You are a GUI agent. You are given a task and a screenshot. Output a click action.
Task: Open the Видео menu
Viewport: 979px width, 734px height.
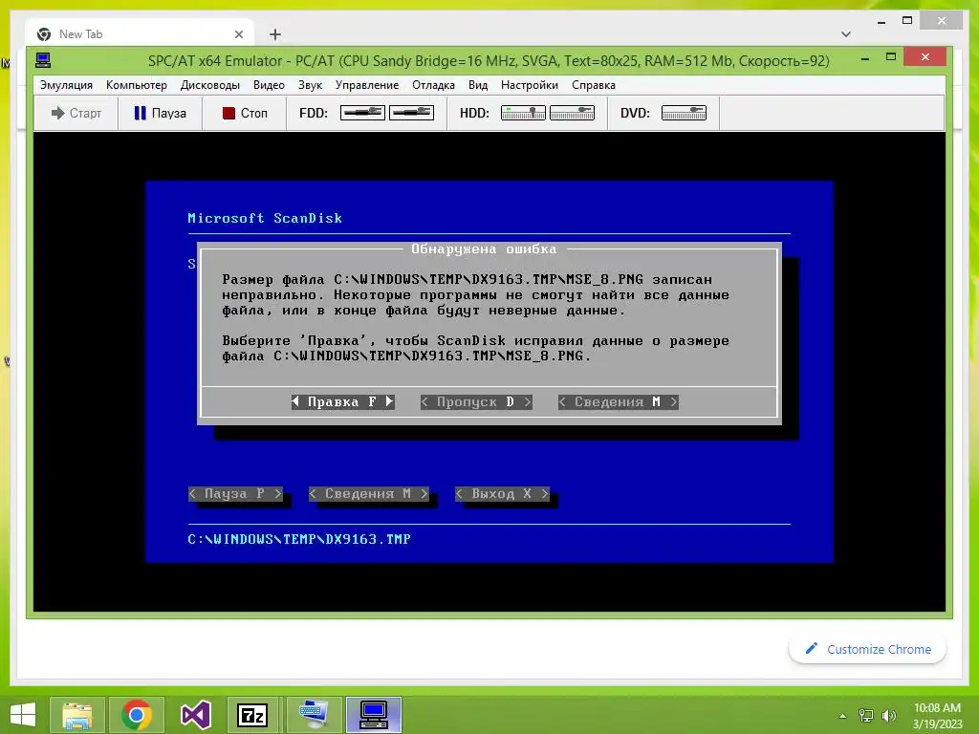(x=269, y=85)
